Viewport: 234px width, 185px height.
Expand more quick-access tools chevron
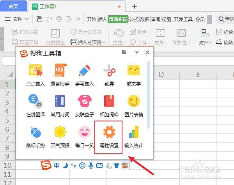pos(78,19)
